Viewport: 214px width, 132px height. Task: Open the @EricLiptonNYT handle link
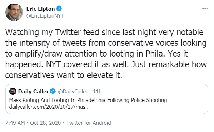45,16
